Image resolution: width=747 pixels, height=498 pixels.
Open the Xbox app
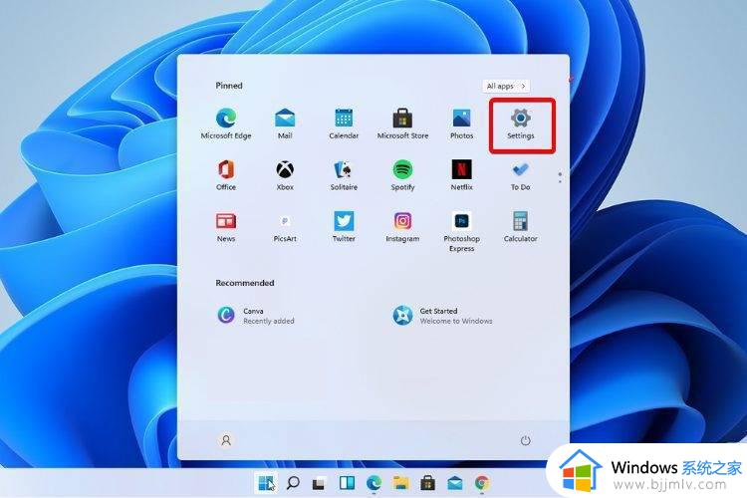285,175
